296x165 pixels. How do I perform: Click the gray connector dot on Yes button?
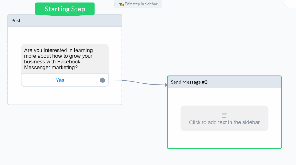[x=102, y=80]
